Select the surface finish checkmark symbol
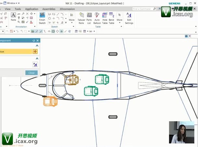This screenshot has width=198, height=147. pyautogui.click(x=27, y=22)
